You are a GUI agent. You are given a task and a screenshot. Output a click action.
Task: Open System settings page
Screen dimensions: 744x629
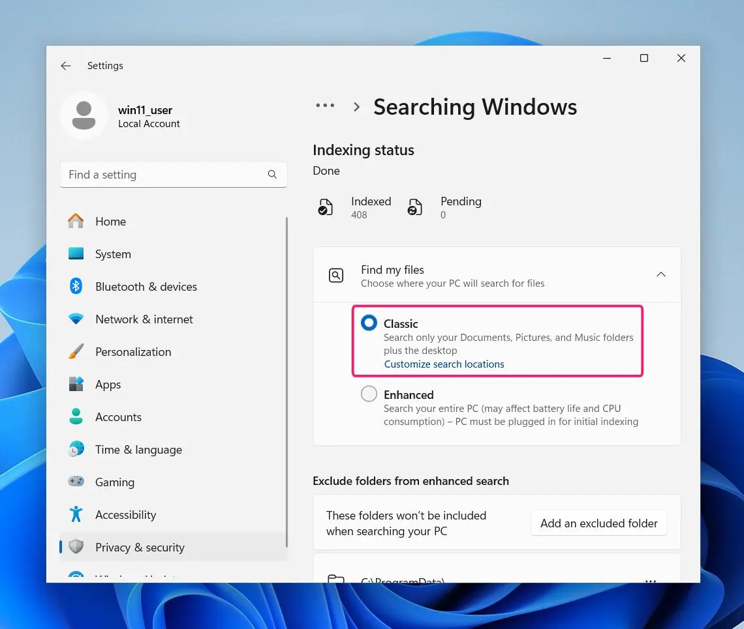[173, 254]
